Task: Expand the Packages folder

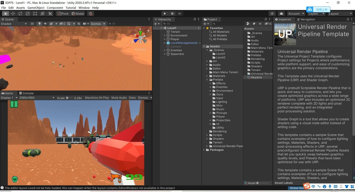Action: pos(204,150)
